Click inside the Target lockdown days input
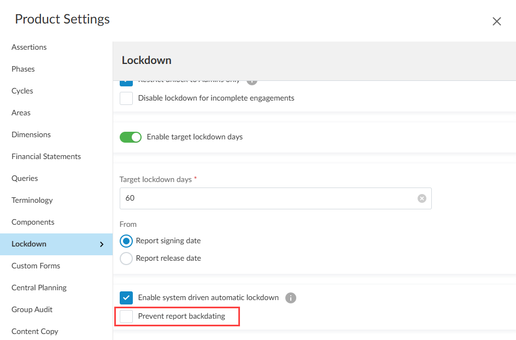The image size is (516, 340). [x=246, y=198]
